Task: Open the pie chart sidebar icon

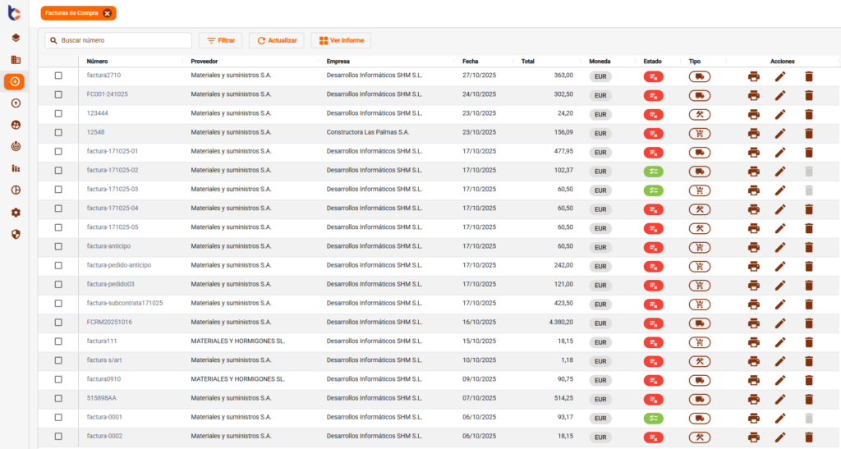Action: coord(15,190)
